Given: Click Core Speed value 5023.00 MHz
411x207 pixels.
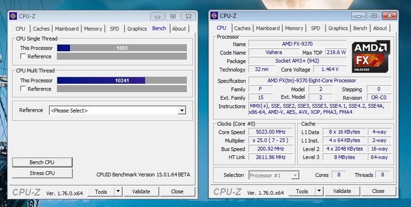Looking at the screenshot, I should pos(271,132).
